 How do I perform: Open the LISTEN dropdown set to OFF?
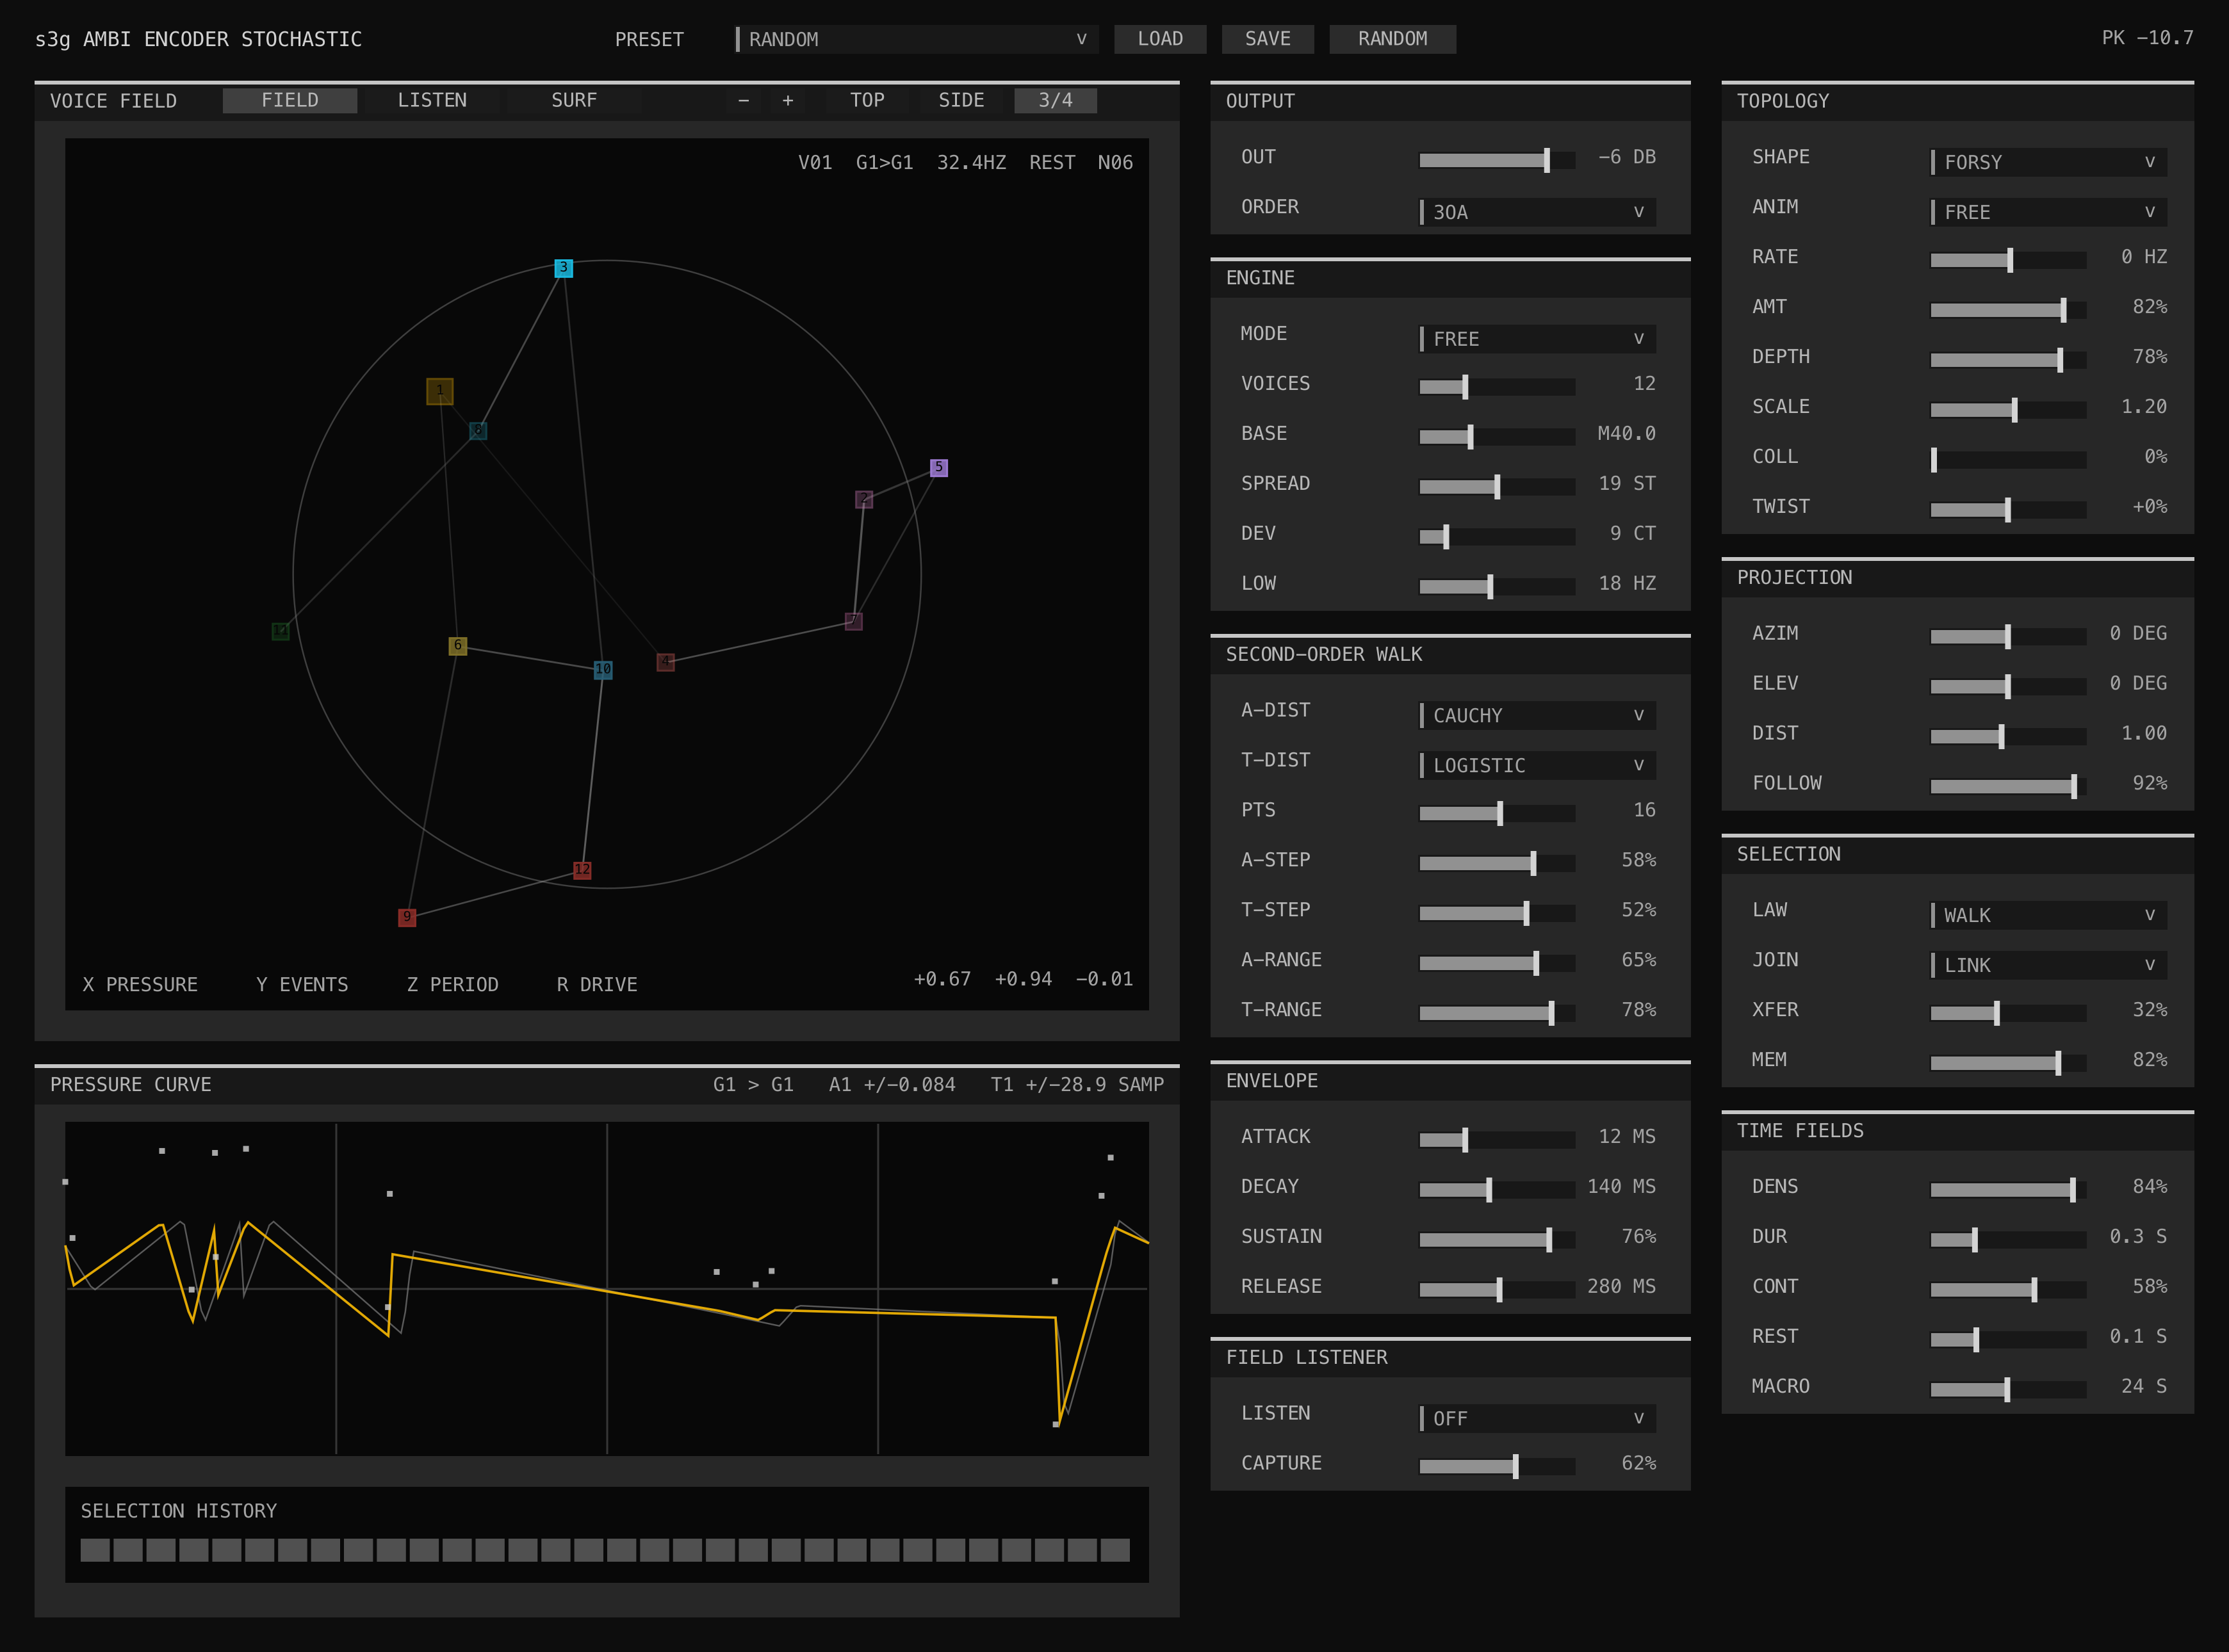pyautogui.click(x=1538, y=1418)
